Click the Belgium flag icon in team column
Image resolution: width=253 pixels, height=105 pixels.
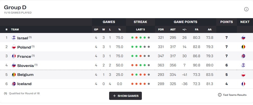click(14, 75)
